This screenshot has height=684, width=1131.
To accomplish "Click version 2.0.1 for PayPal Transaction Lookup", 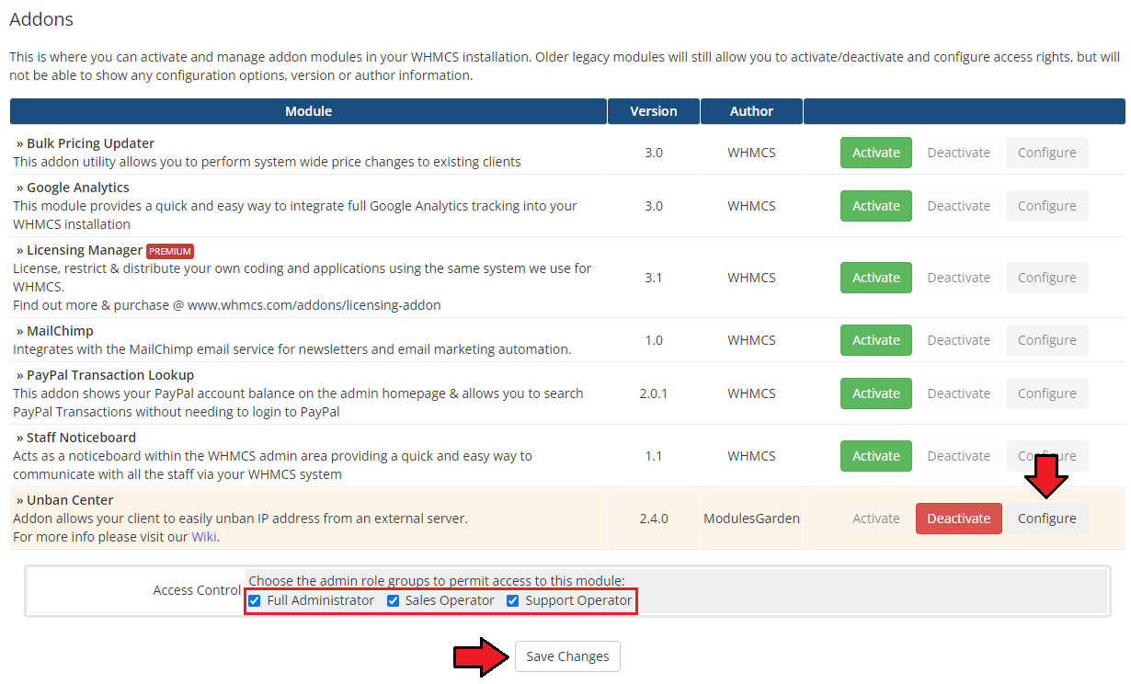I will pyautogui.click(x=654, y=393).
